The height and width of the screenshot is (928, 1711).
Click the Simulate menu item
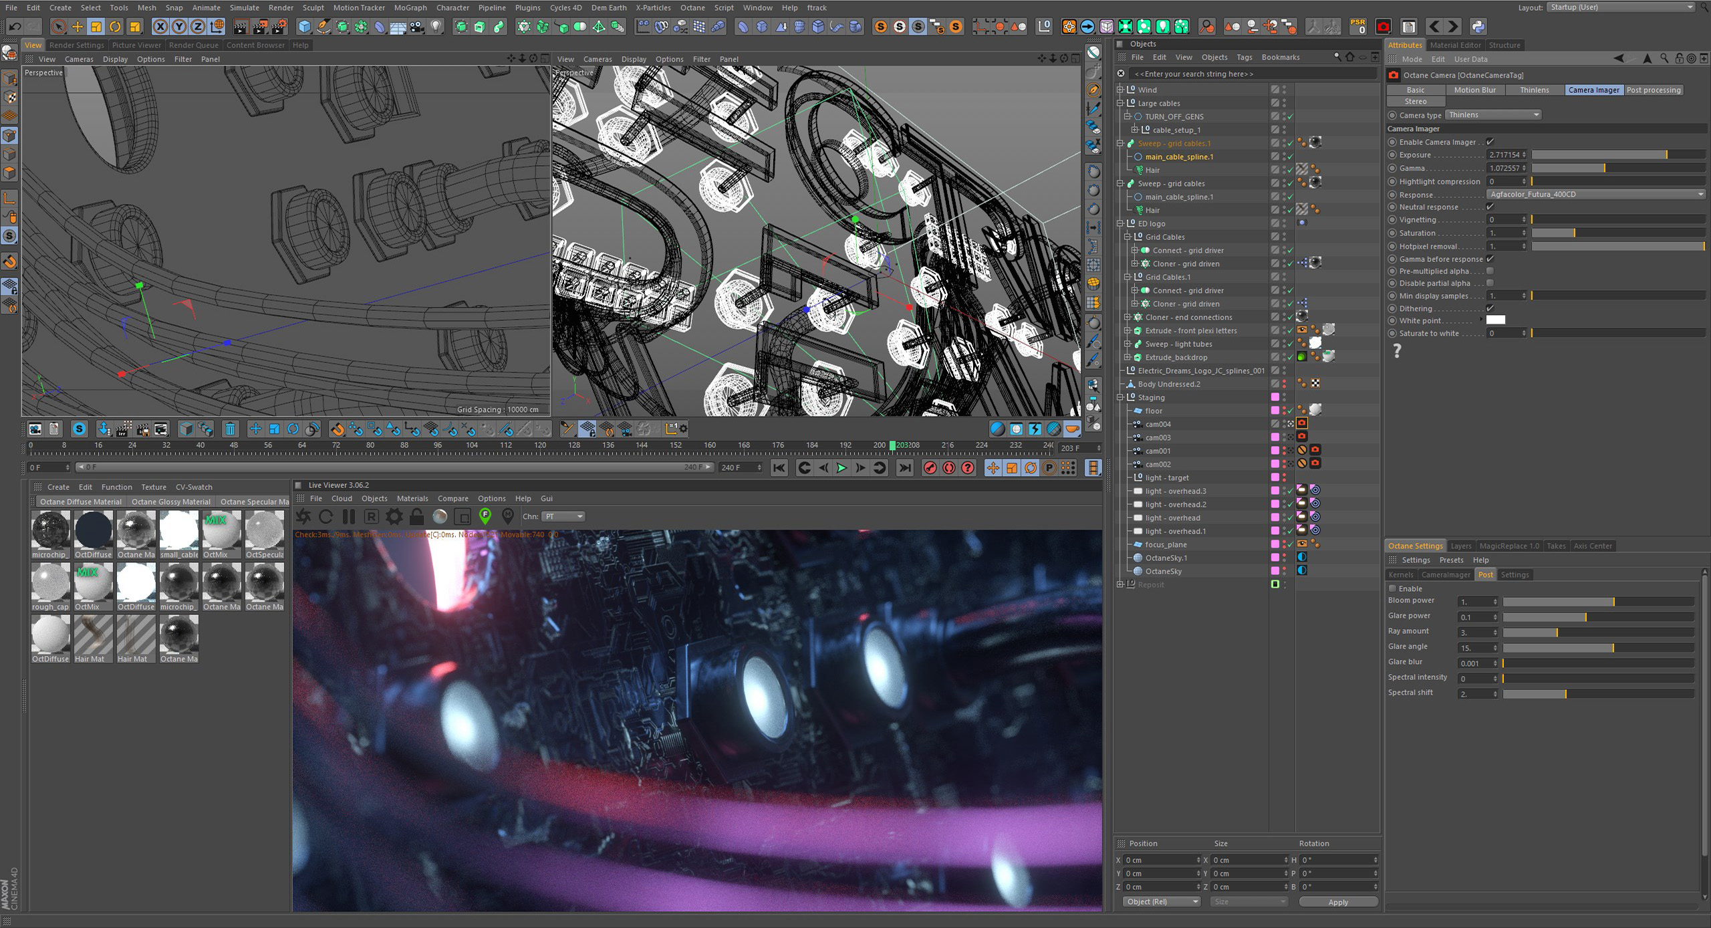click(245, 8)
